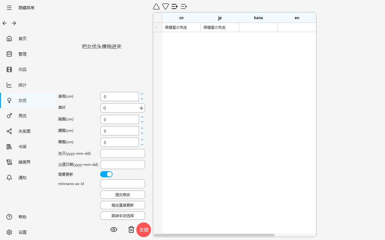Click the minnano-av id input field

(123, 184)
